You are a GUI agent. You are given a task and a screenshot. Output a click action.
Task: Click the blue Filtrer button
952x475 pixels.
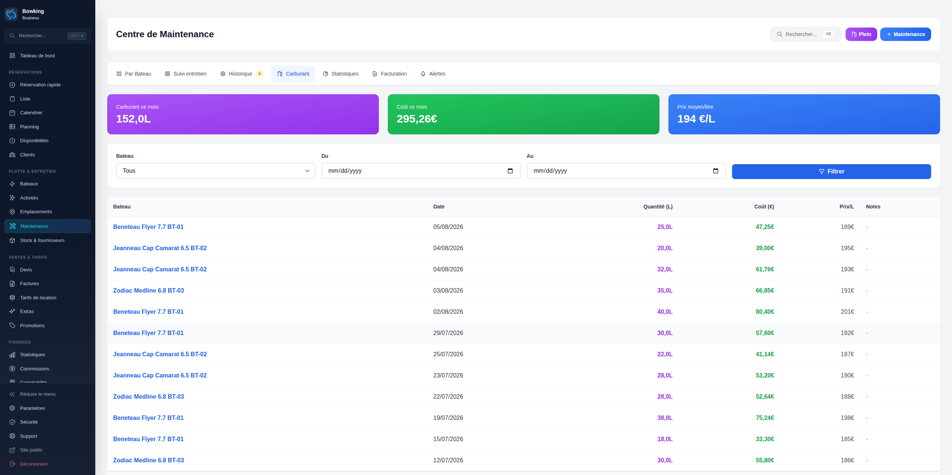[831, 172]
